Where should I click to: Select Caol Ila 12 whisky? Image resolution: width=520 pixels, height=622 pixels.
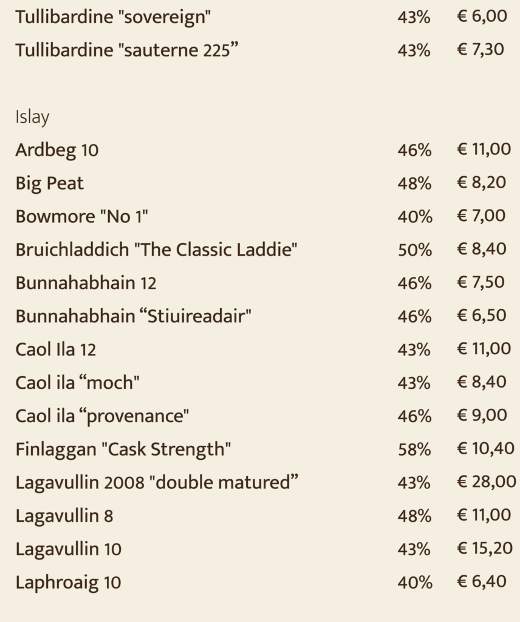(55, 350)
